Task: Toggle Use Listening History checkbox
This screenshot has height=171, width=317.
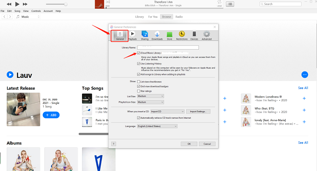Action: click(138, 63)
